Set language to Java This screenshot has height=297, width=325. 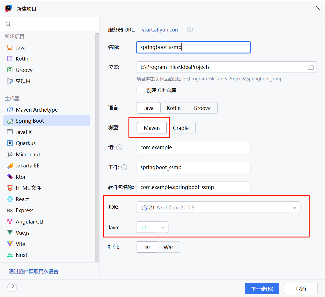pos(149,108)
